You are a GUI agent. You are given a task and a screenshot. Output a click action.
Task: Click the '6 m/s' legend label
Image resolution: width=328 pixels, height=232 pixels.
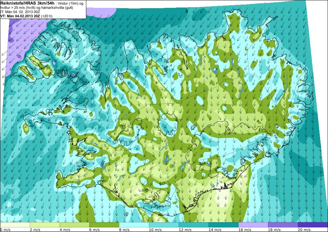(94, 230)
